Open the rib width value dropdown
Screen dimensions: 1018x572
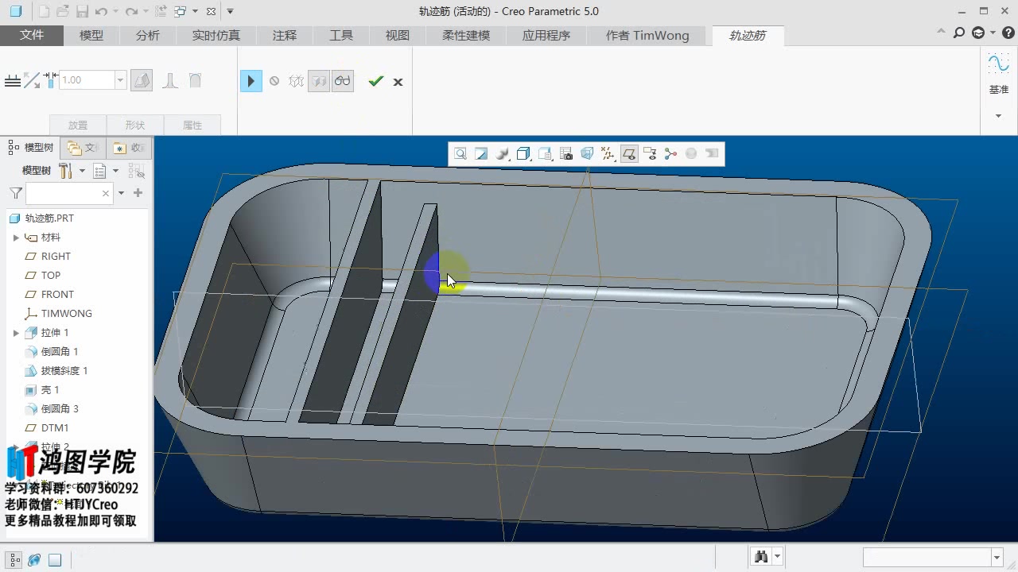121,80
